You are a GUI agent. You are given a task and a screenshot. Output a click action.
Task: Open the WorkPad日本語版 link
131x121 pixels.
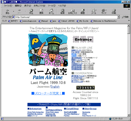pyautogui.click(x=70, y=112)
